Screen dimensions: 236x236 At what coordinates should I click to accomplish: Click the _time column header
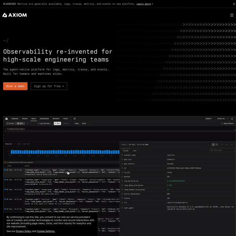tap(9, 166)
